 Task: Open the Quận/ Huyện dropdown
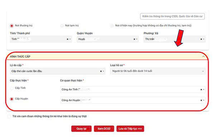pyautogui.click(x=107, y=39)
